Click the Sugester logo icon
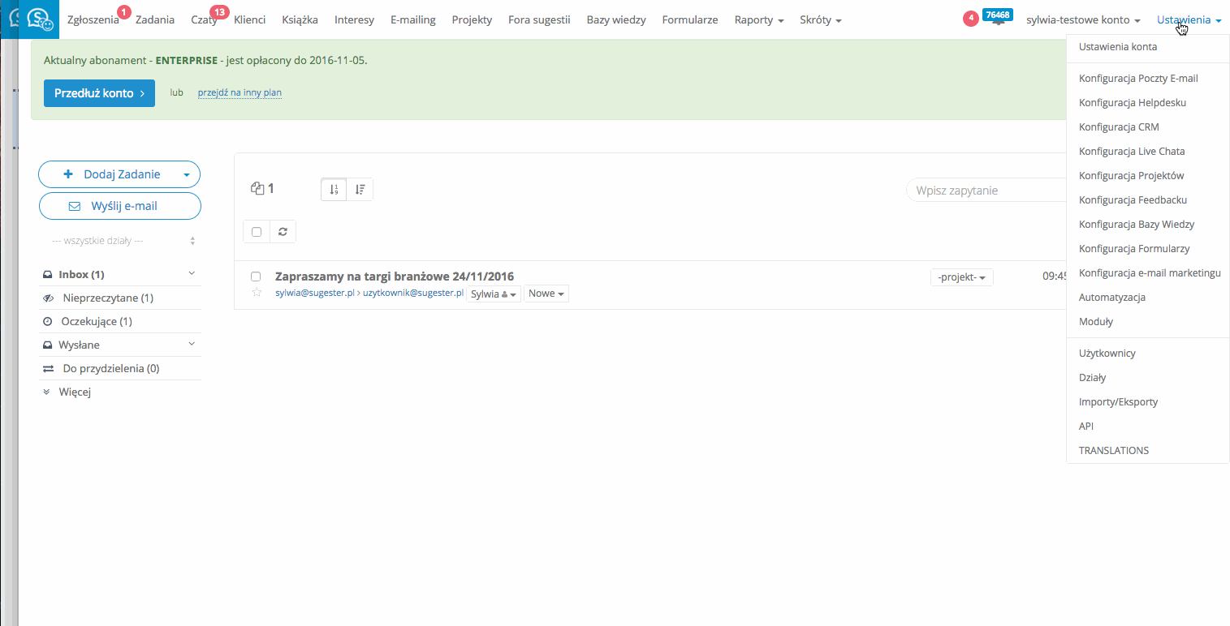Screen dimensions: 1230x626 pyautogui.click(x=40, y=19)
